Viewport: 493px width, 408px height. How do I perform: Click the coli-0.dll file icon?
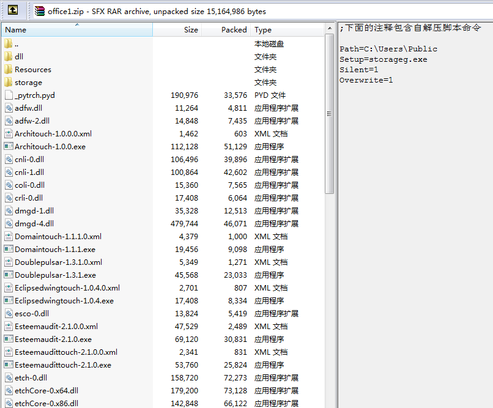pyautogui.click(x=9, y=185)
